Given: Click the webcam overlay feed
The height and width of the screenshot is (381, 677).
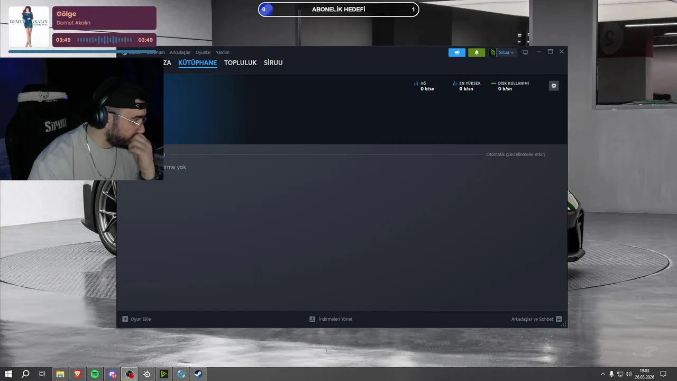Looking at the screenshot, I should click(81, 119).
